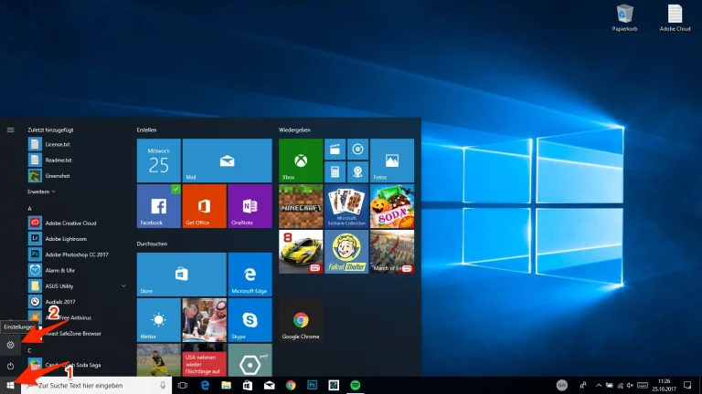
Task: Launch Adobe Photoshop CC 2017
Action: click(x=77, y=254)
